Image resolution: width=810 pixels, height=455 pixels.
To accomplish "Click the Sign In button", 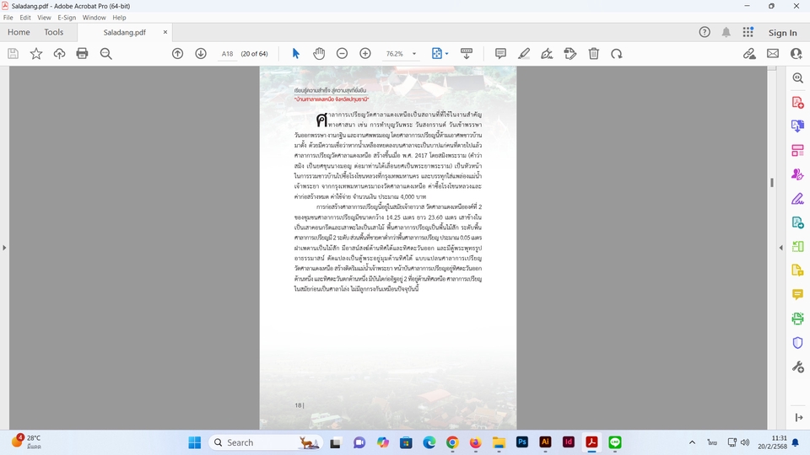I will click(x=782, y=33).
